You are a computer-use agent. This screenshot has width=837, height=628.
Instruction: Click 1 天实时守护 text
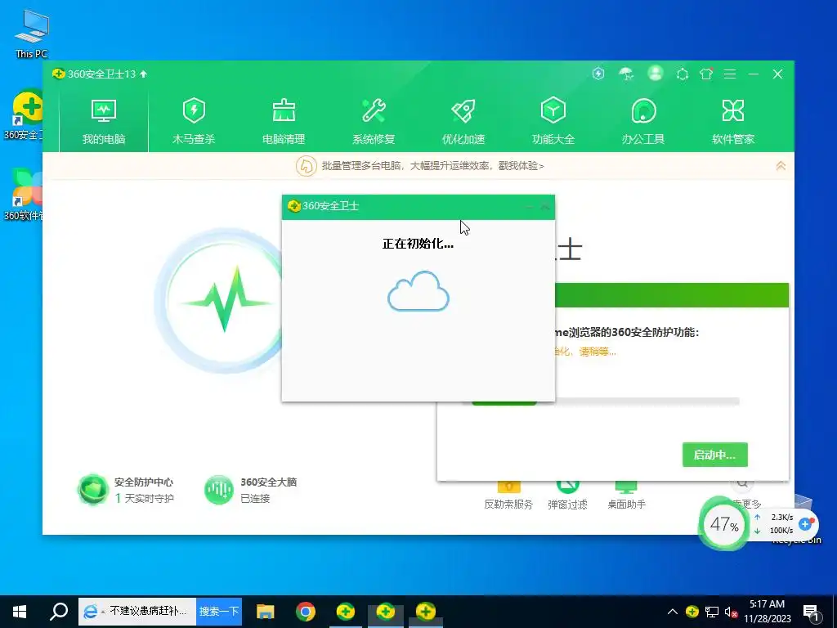(144, 498)
